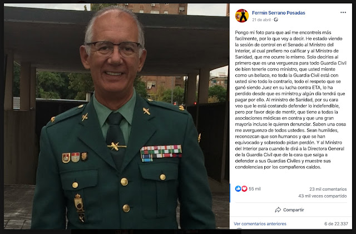
Task: Open the three-dots post options menu
Action: (343, 12)
